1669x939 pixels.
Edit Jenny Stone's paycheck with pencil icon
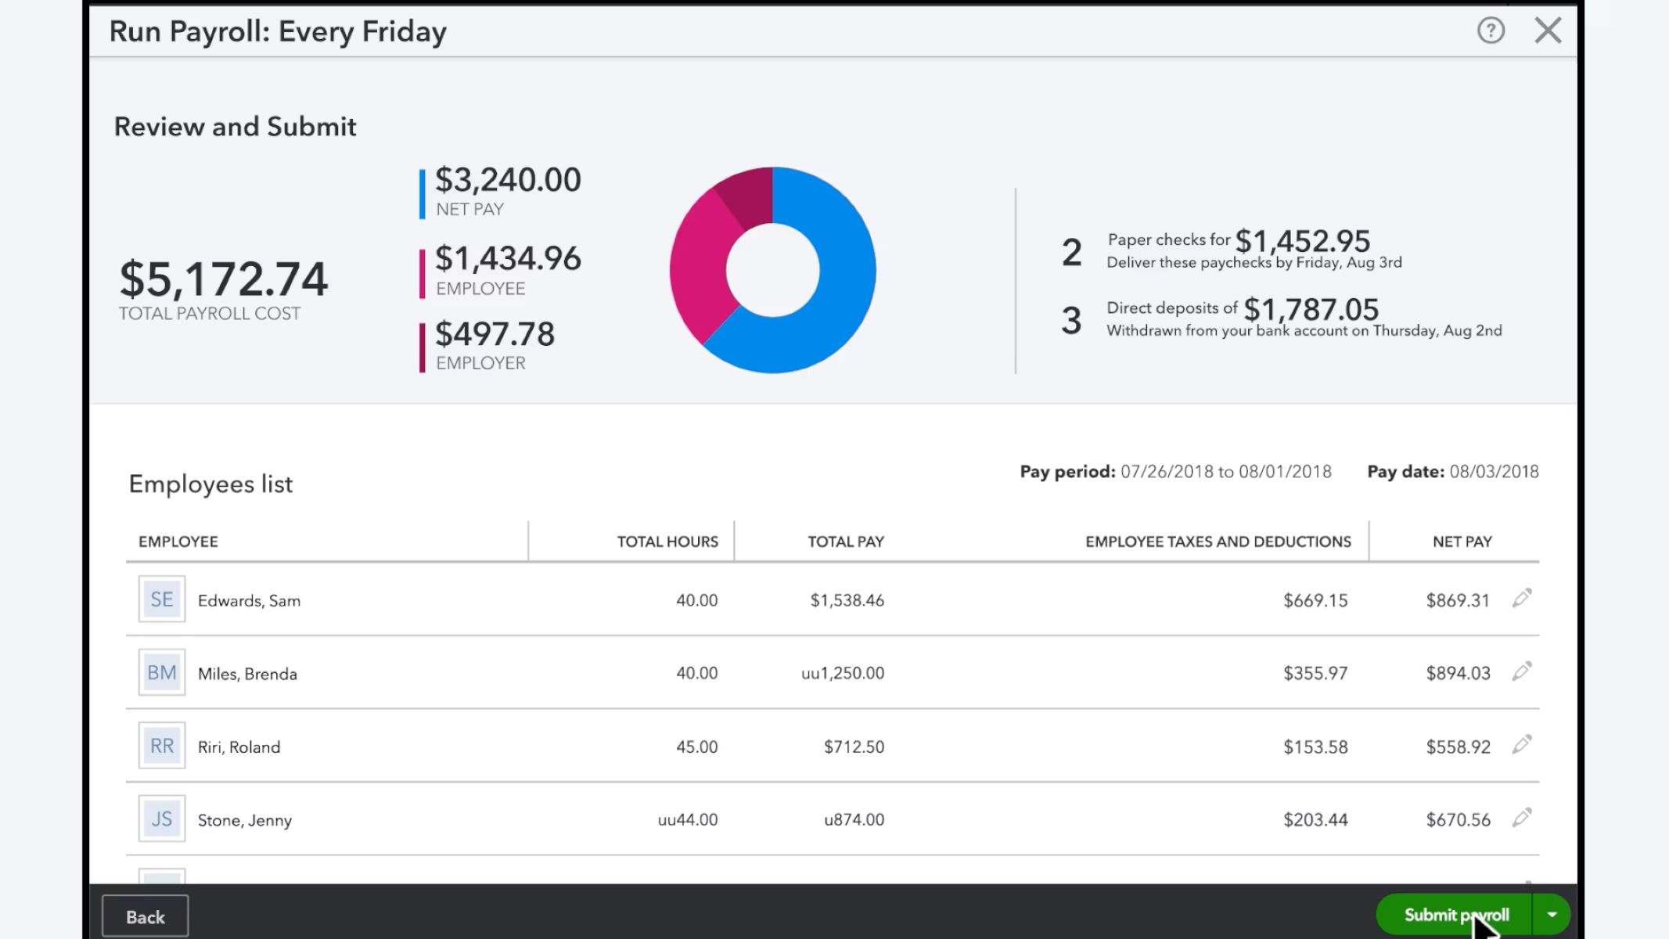tap(1522, 818)
